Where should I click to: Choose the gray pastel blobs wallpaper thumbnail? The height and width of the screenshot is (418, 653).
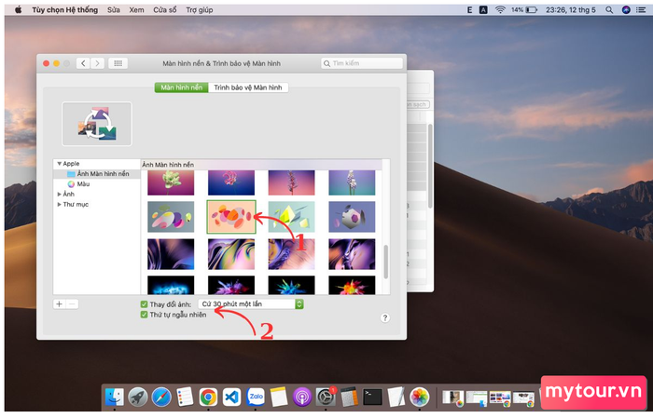tap(171, 217)
